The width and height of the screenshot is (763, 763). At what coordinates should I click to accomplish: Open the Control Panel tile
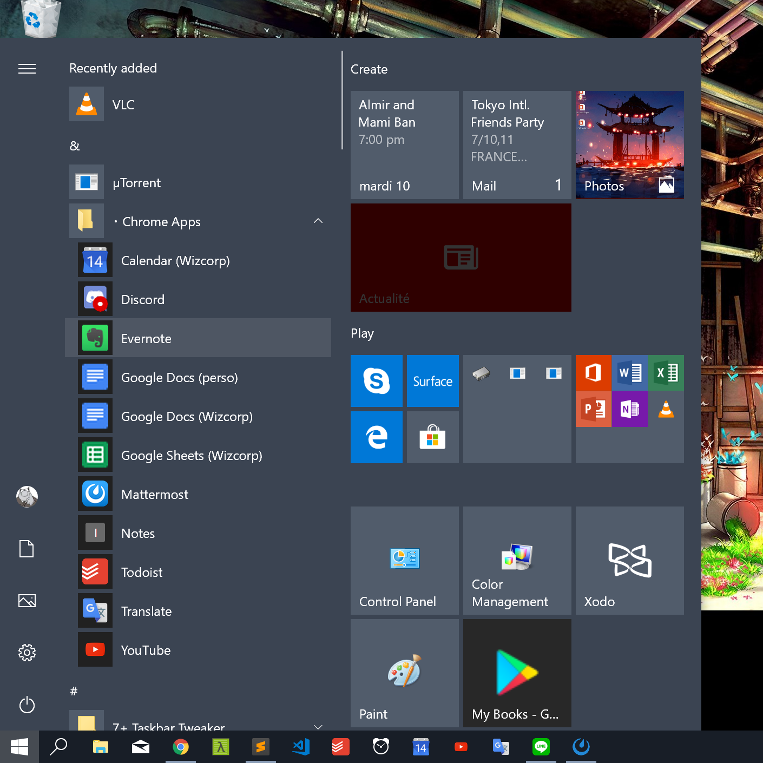(404, 560)
